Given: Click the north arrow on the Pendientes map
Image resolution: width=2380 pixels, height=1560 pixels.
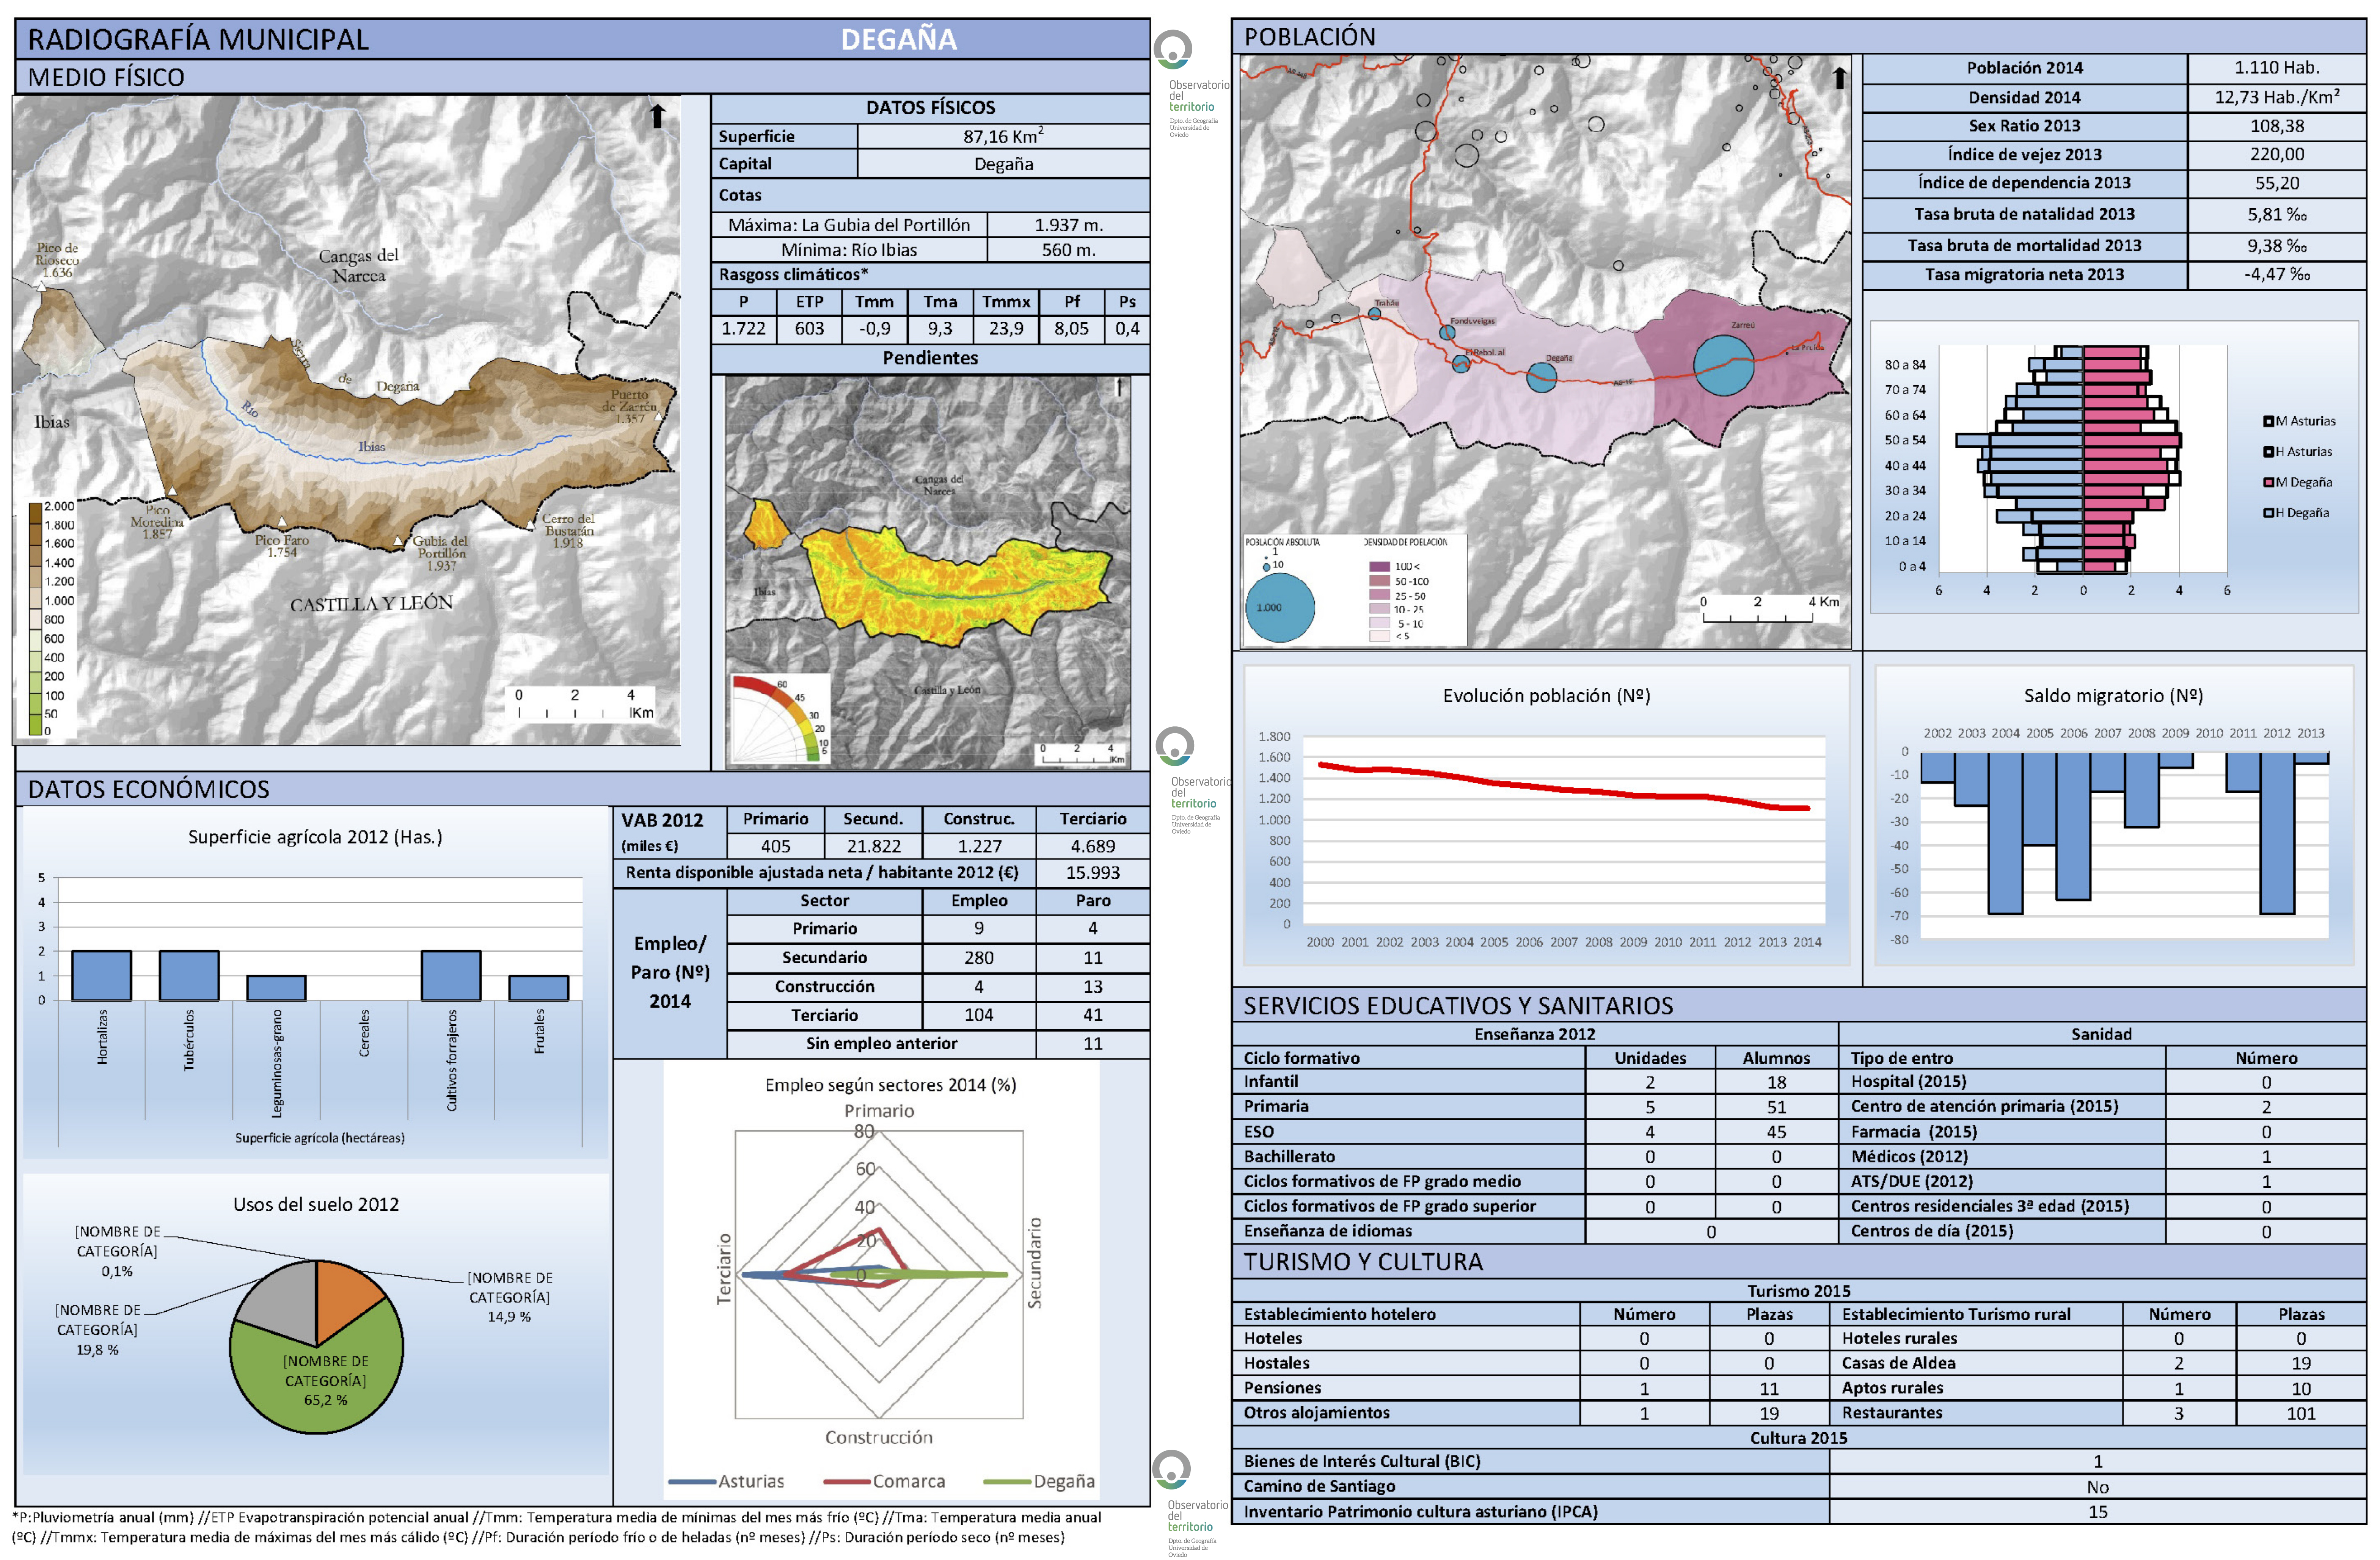Looking at the screenshot, I should 1119,386.
